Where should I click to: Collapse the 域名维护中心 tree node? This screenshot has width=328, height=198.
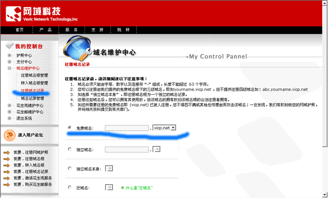point(9,68)
